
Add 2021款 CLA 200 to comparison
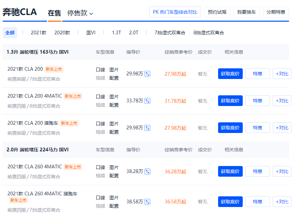[x=282, y=74]
